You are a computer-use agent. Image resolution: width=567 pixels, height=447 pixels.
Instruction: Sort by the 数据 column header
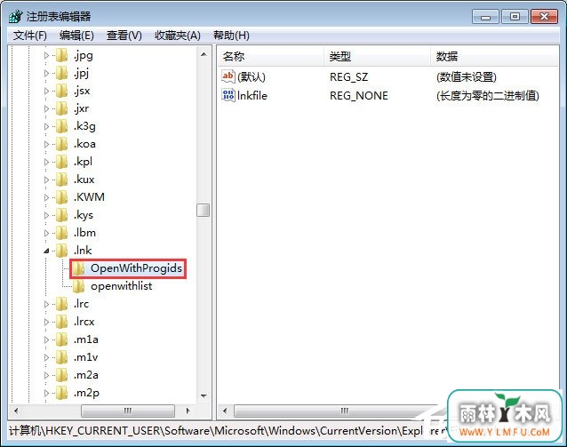pos(495,56)
